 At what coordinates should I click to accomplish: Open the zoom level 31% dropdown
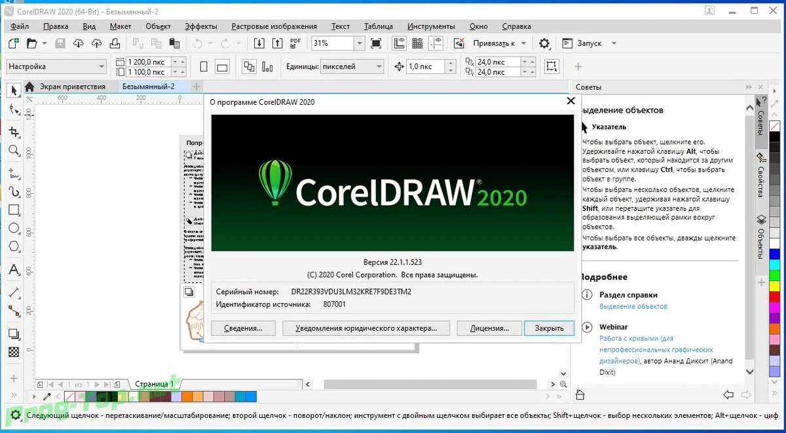359,43
